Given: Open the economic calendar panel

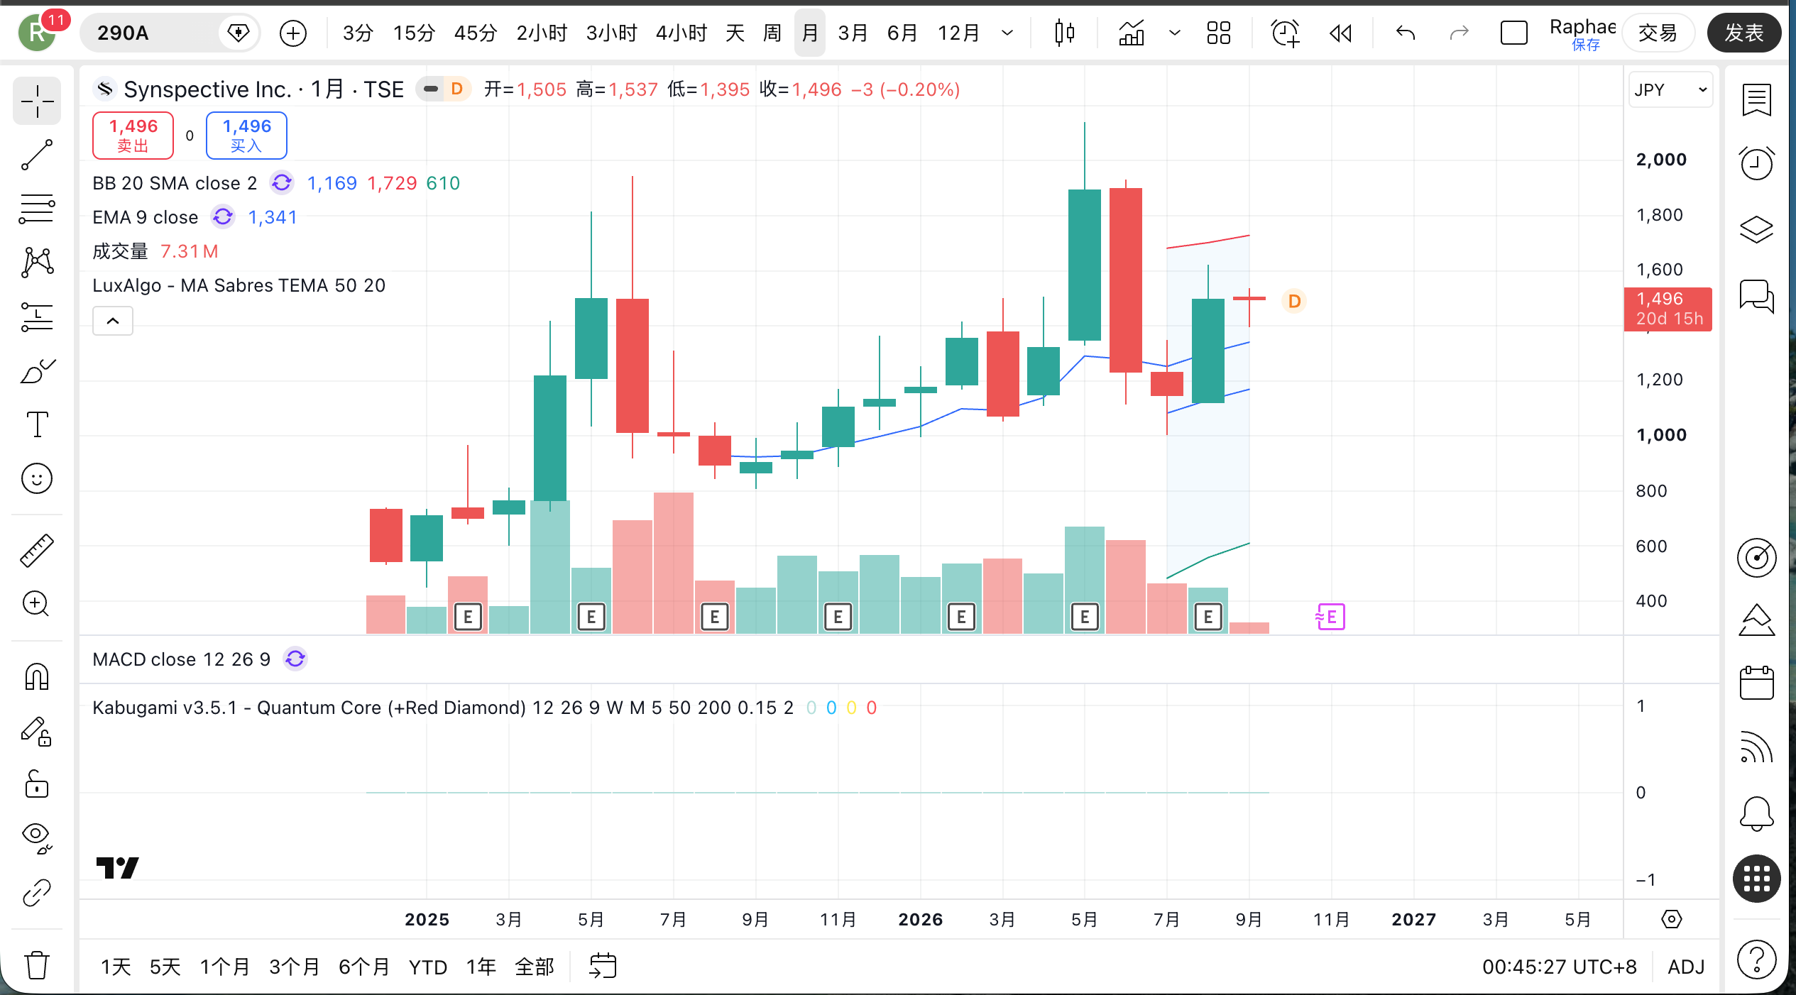Looking at the screenshot, I should click(x=1756, y=683).
